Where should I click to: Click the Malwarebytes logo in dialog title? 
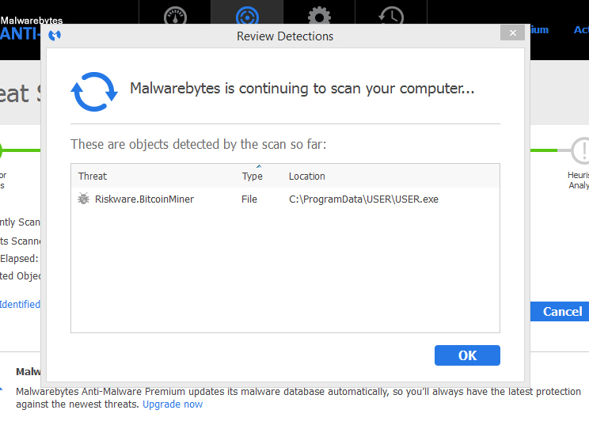(x=55, y=36)
